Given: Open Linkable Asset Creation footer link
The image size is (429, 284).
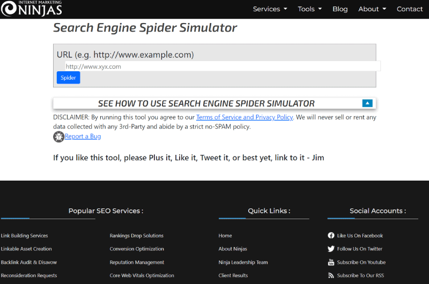Looking at the screenshot, I should 26,249.
